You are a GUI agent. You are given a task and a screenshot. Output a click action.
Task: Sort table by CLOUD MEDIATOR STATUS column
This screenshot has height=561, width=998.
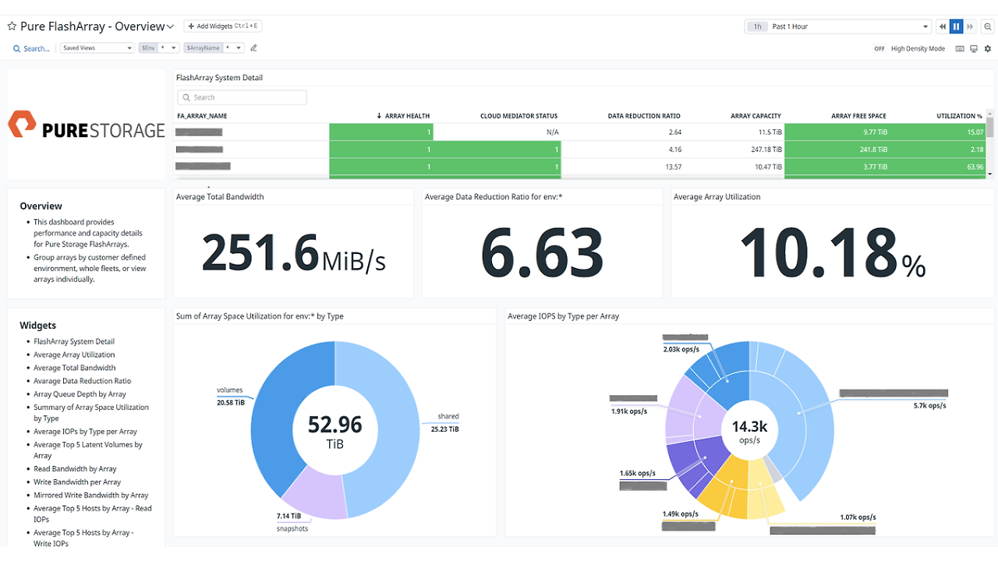click(518, 116)
